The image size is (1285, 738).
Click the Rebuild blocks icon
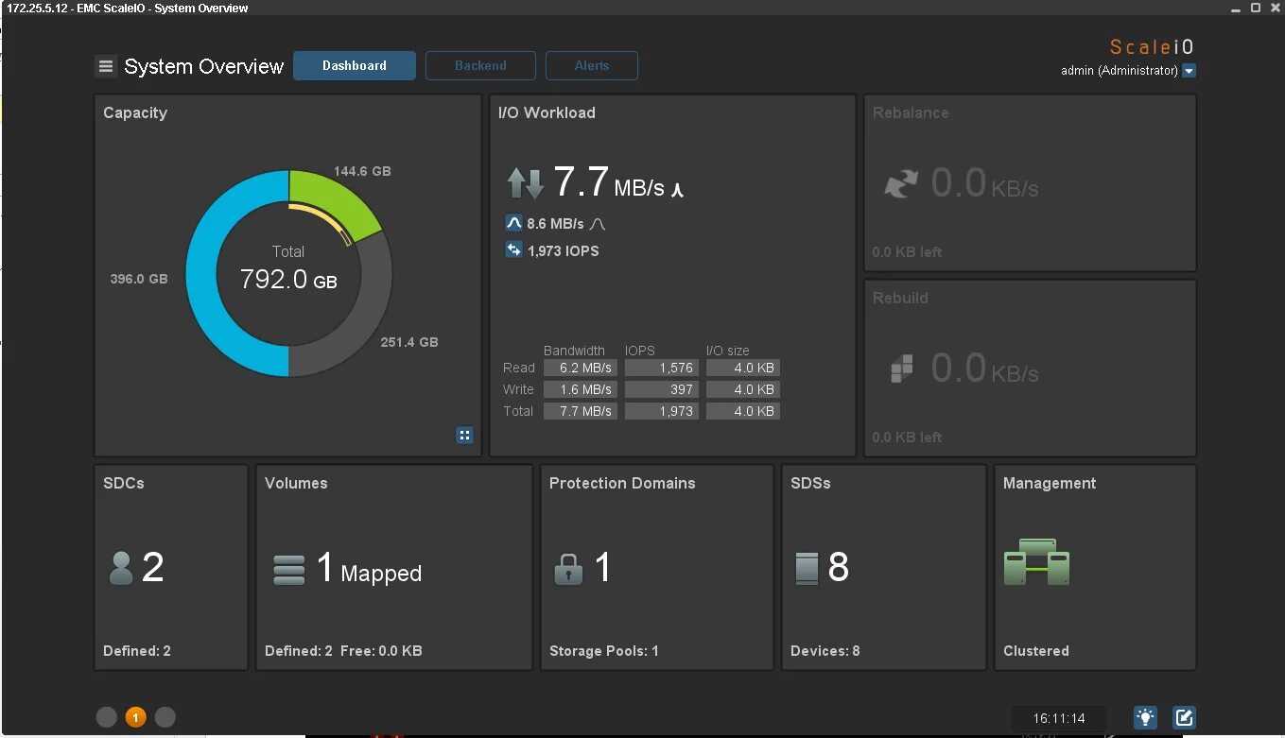[902, 368]
